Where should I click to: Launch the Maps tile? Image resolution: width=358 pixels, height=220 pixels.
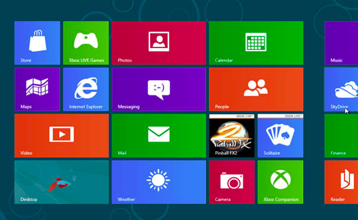click(x=37, y=89)
